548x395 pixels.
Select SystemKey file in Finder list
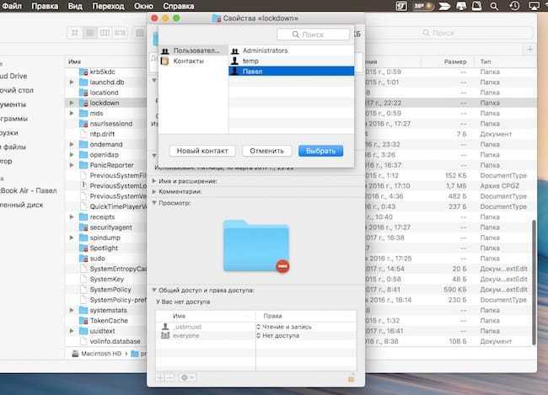(x=102, y=279)
